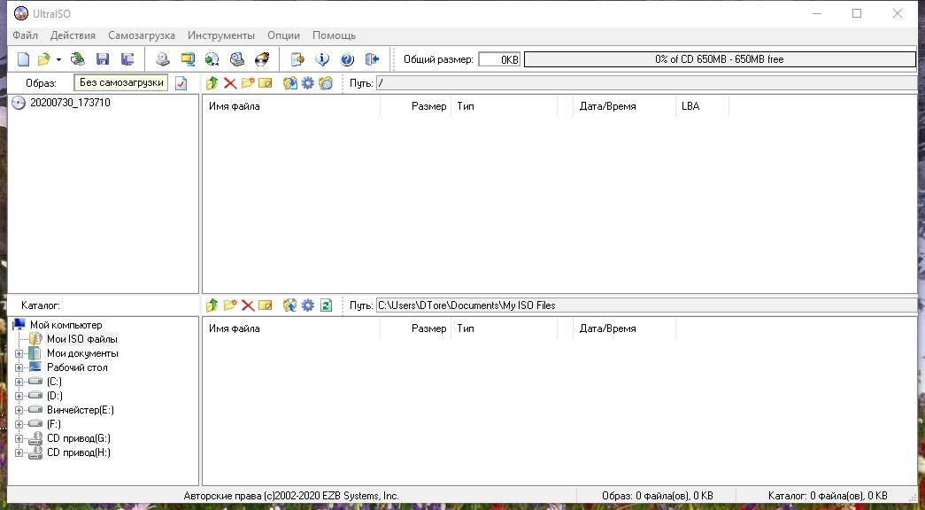Click the Up folder icon in catalog toolbar

point(212,305)
